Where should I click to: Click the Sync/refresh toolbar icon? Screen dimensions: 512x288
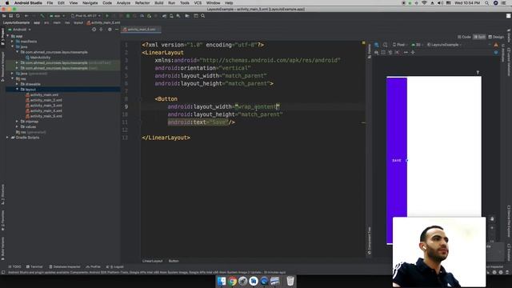18,16
